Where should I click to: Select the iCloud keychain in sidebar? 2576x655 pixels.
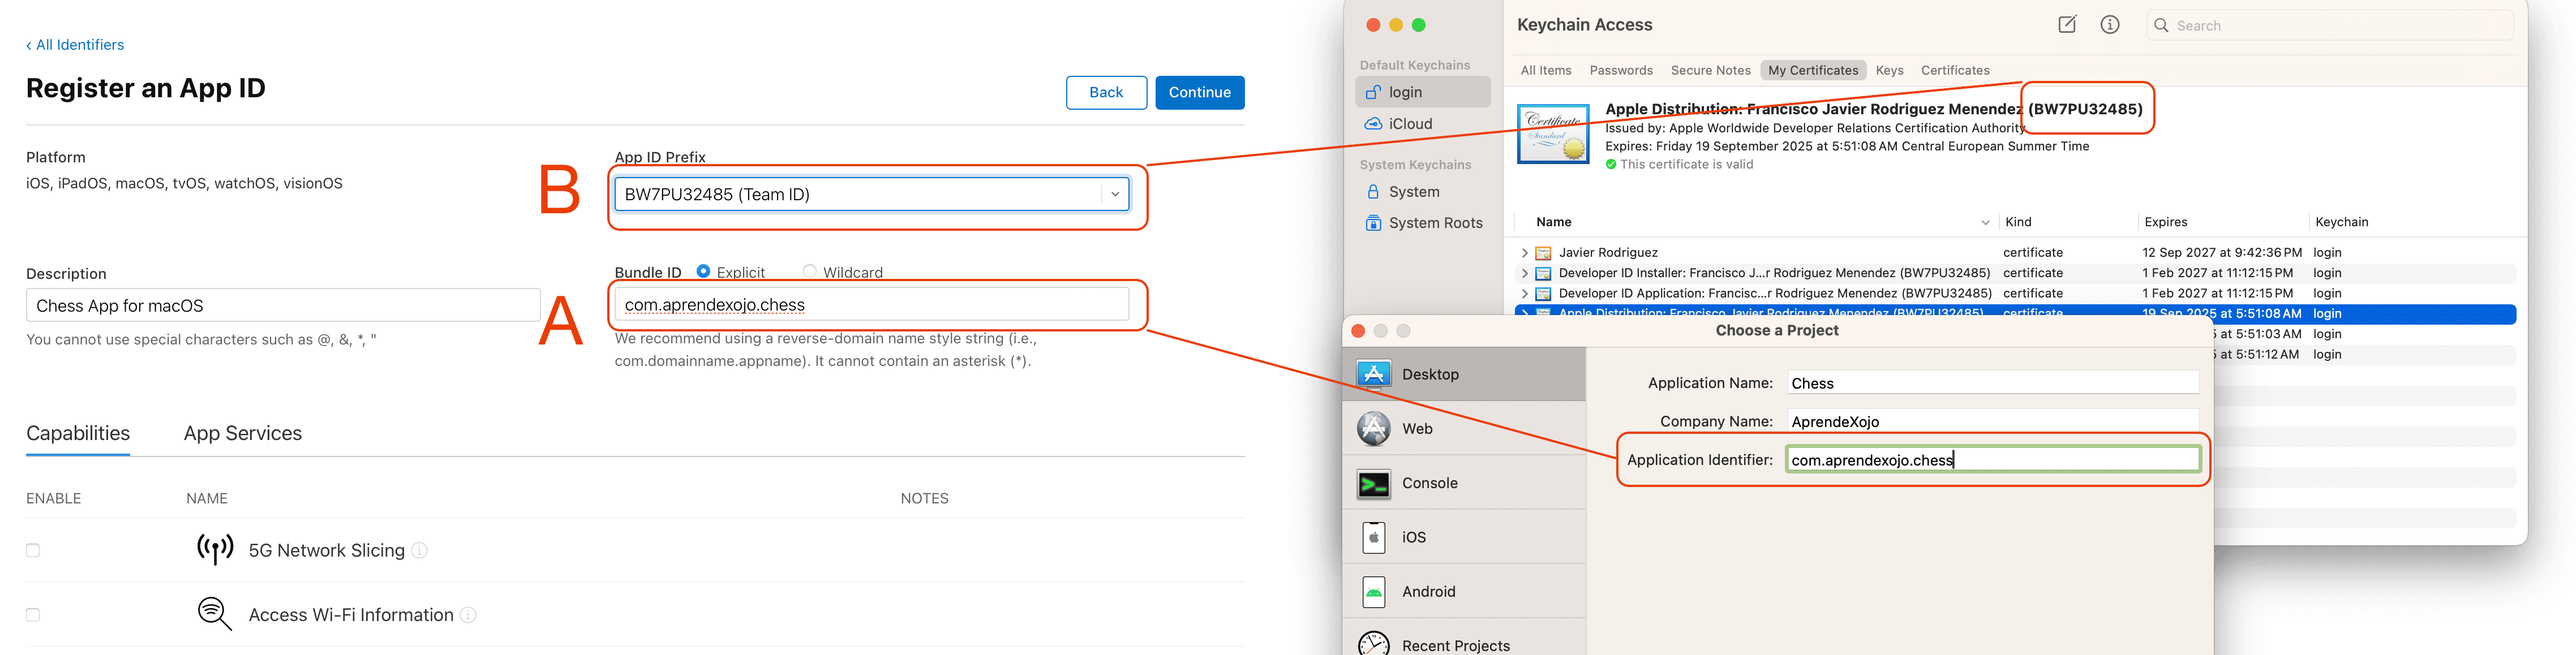pyautogui.click(x=1410, y=124)
